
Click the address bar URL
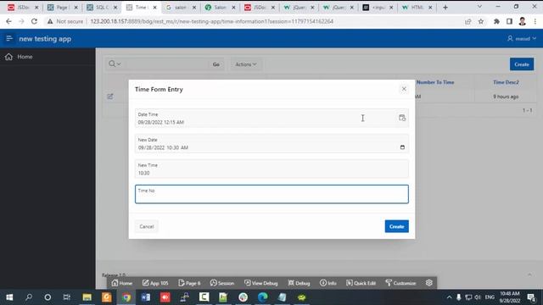pos(211,21)
